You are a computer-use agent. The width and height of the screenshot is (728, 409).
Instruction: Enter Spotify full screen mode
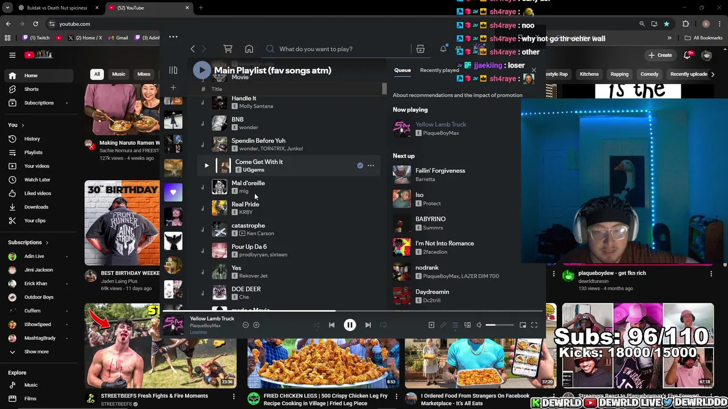tap(534, 325)
